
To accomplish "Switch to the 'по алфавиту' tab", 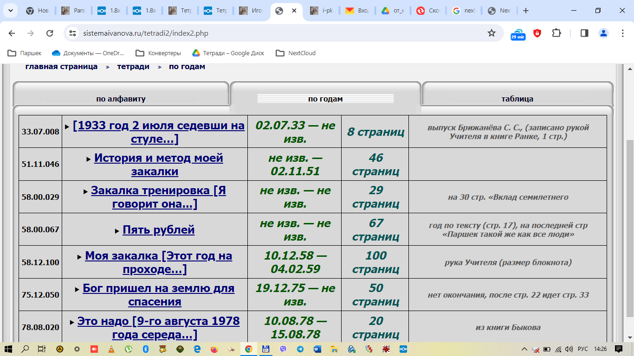I will coord(121,99).
